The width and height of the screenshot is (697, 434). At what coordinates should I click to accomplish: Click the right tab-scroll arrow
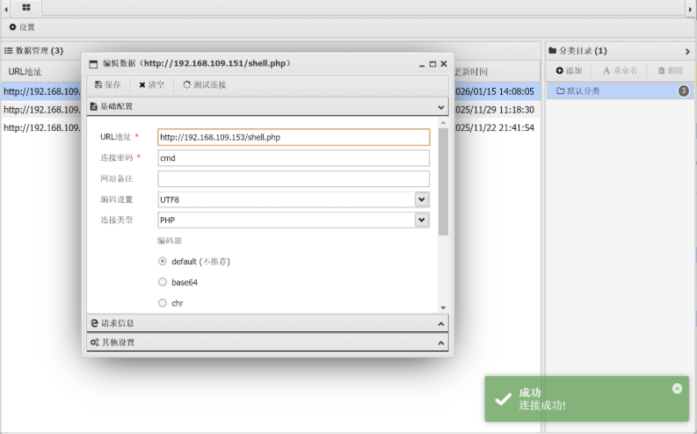(x=690, y=9)
